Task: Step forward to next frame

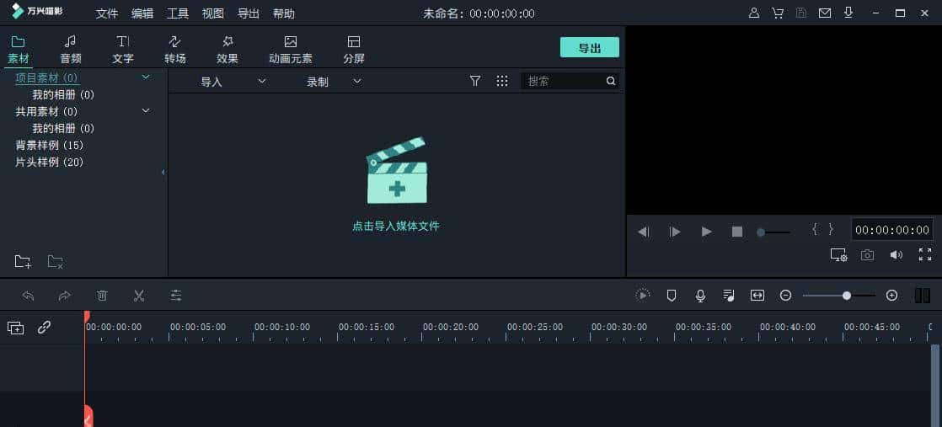Action: click(x=675, y=232)
